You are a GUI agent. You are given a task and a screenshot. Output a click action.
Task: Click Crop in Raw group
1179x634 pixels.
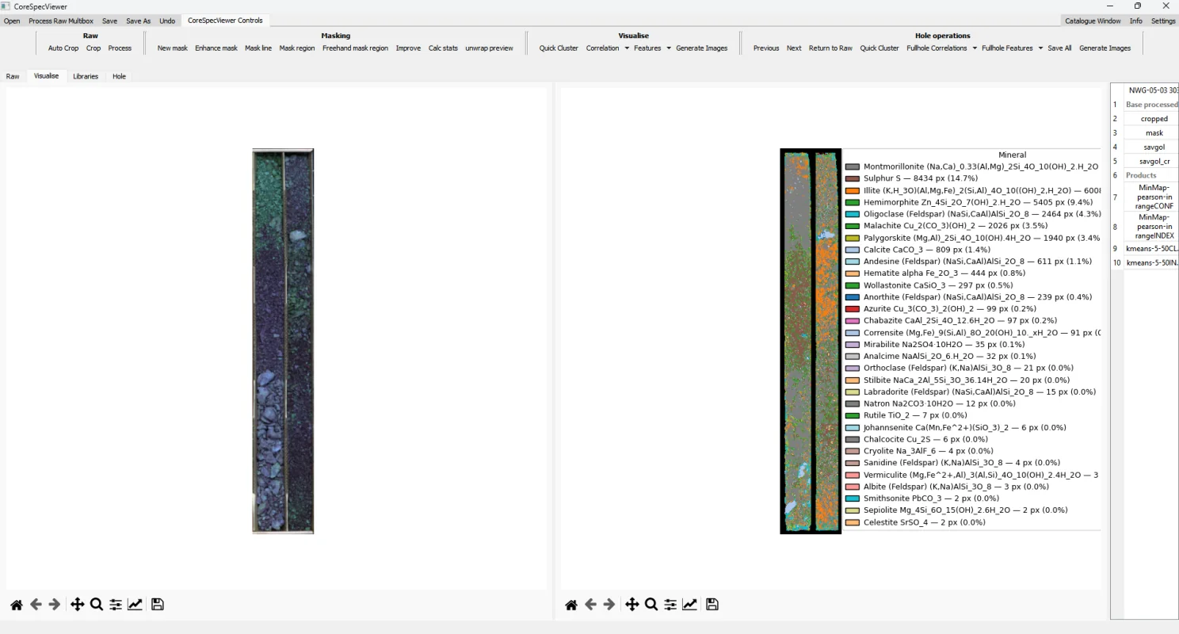click(x=93, y=48)
